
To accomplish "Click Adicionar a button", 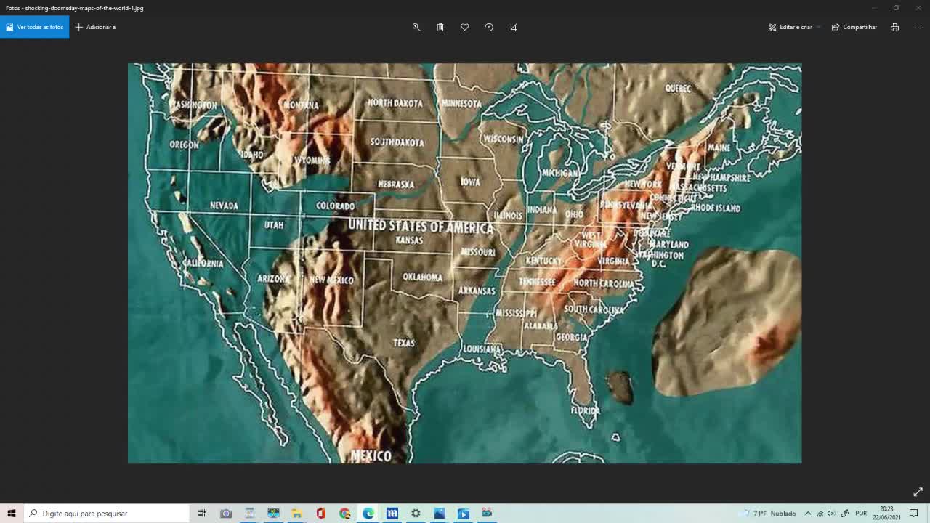I will click(95, 27).
